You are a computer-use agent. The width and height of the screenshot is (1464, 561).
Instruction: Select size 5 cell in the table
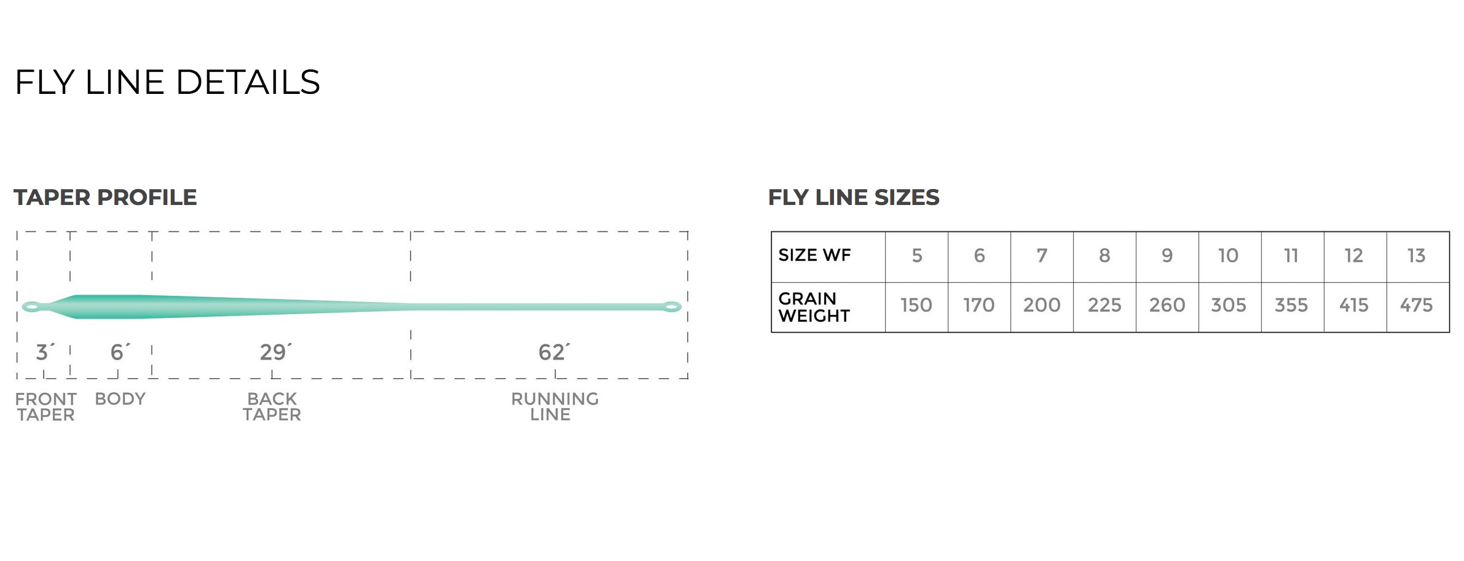pos(916,256)
